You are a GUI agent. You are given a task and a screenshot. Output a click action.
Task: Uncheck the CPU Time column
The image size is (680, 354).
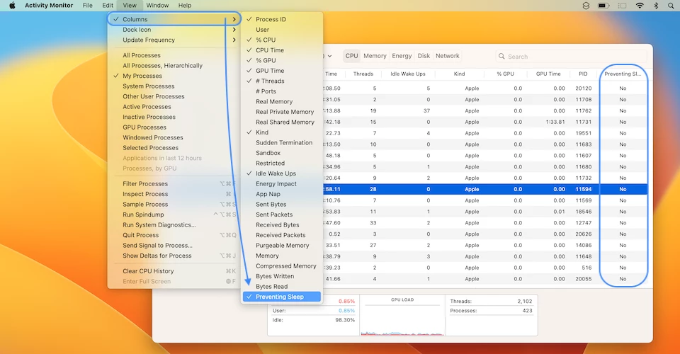point(282,50)
